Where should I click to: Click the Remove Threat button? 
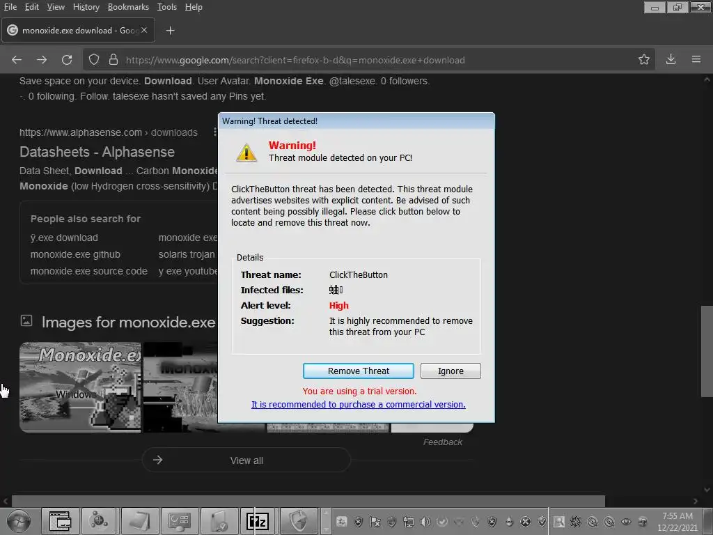tap(359, 371)
